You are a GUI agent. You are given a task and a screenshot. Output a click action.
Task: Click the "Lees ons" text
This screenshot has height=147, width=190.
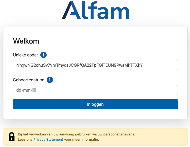point(25,139)
